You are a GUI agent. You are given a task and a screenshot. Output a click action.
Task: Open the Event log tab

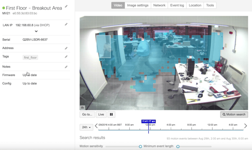click(177, 5)
